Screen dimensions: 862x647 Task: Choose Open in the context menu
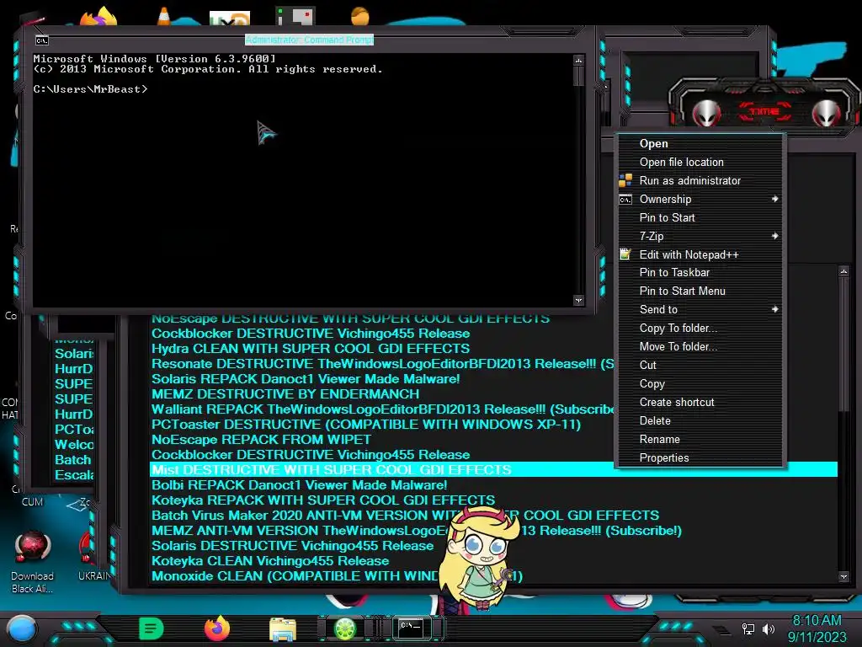pos(700,143)
